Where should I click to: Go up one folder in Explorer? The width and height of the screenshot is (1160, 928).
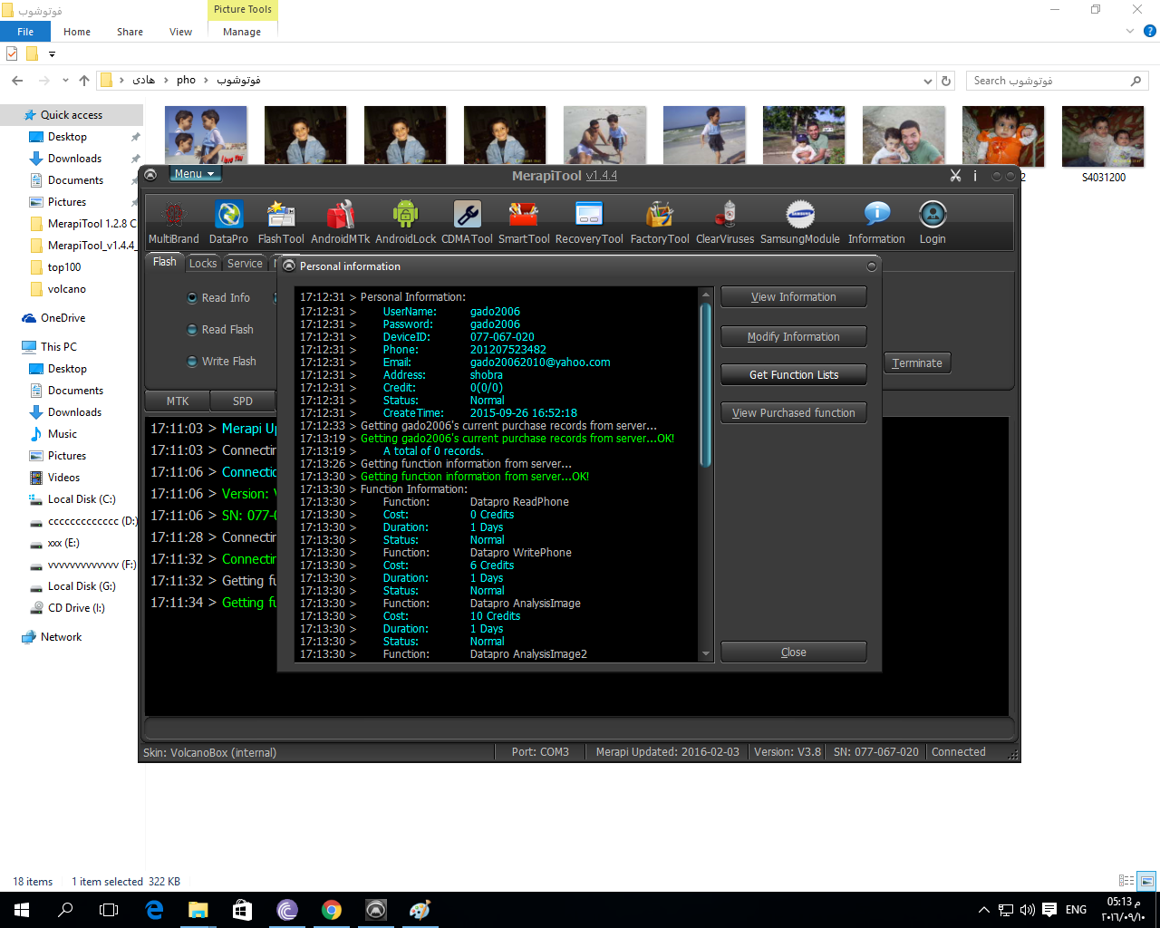click(x=84, y=81)
